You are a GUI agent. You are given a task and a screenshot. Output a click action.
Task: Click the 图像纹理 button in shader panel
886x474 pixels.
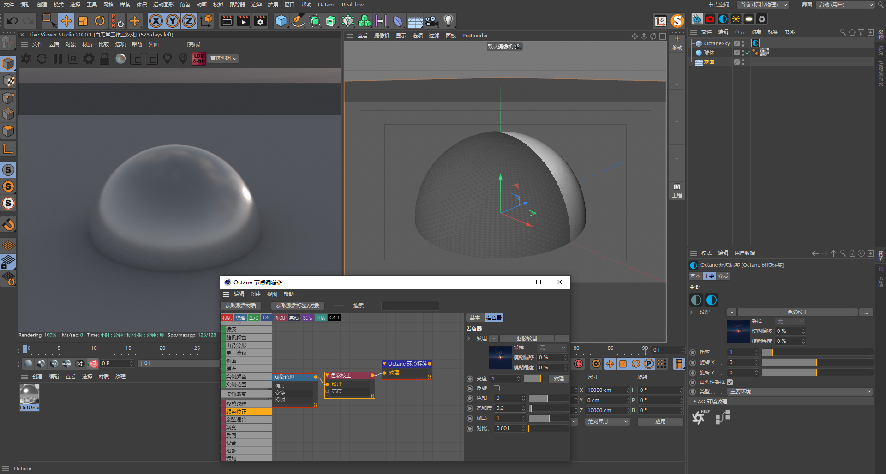pos(527,338)
